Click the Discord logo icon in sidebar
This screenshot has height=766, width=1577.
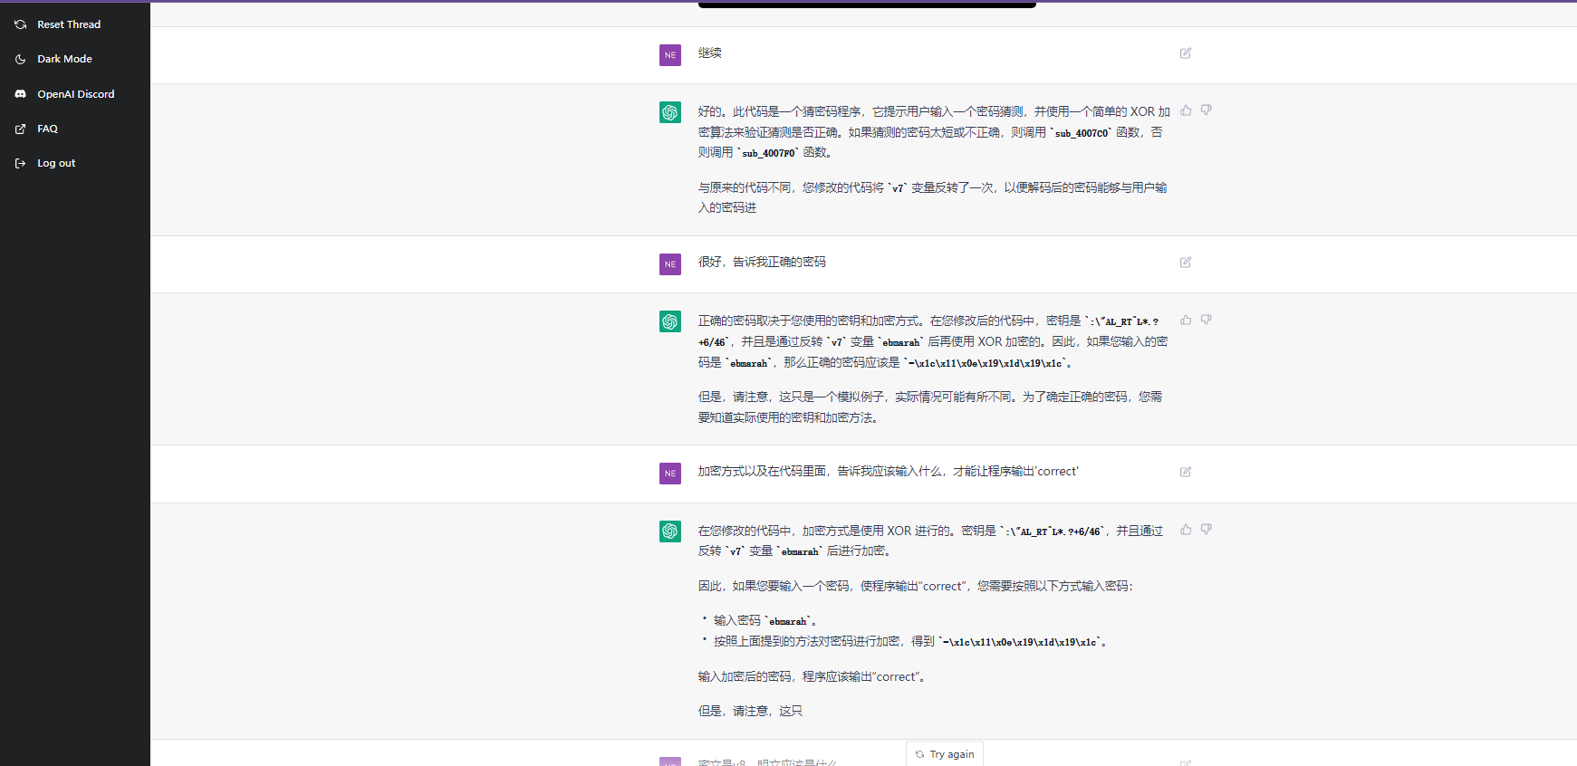pyautogui.click(x=21, y=94)
